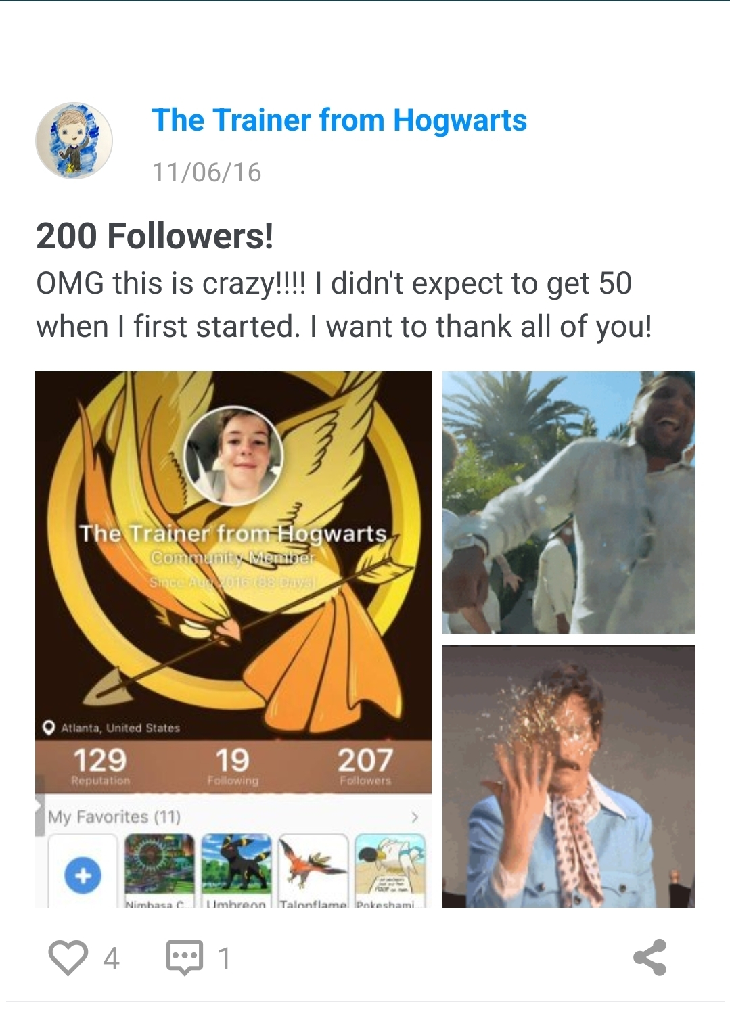The width and height of the screenshot is (730, 1018).
Task: Select the Pokeshaming favorite thumbnail
Action: (x=390, y=871)
